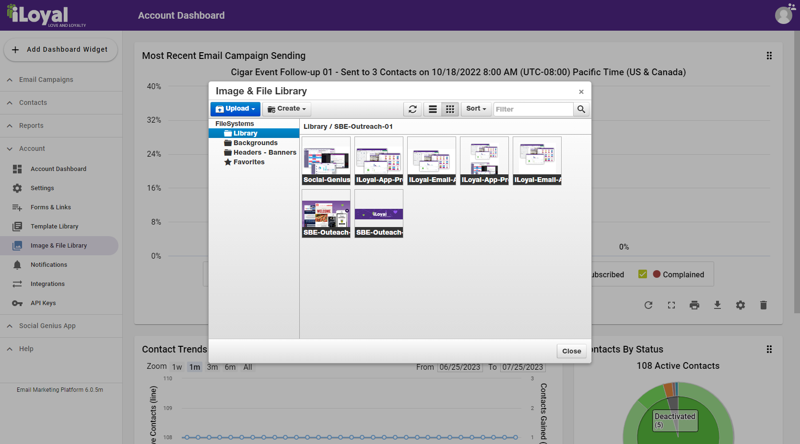The image size is (800, 444).
Task: Click the Close button in the dialog
Action: (571, 351)
